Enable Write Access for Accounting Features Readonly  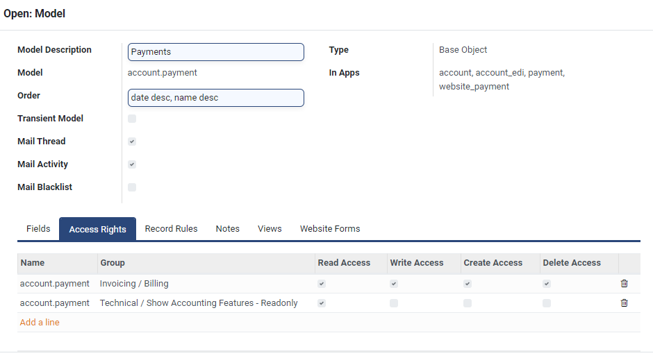tap(394, 303)
